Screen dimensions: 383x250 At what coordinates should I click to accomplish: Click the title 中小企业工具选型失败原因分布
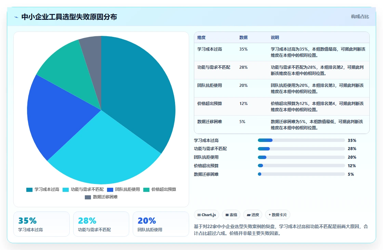pyautogui.click(x=69, y=17)
